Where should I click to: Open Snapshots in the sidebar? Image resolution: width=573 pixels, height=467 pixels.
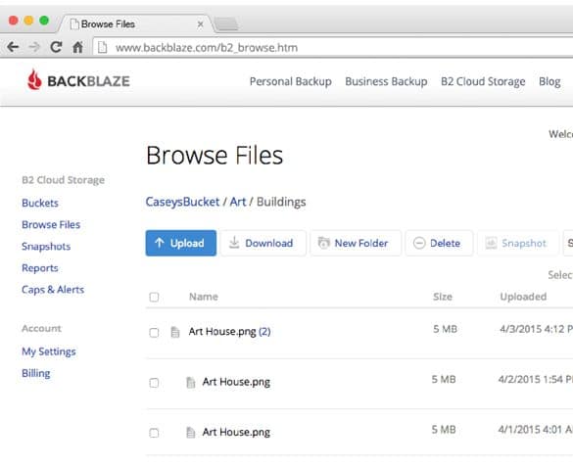46,247
